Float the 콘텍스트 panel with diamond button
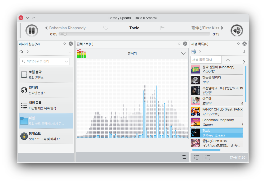 [179, 44]
